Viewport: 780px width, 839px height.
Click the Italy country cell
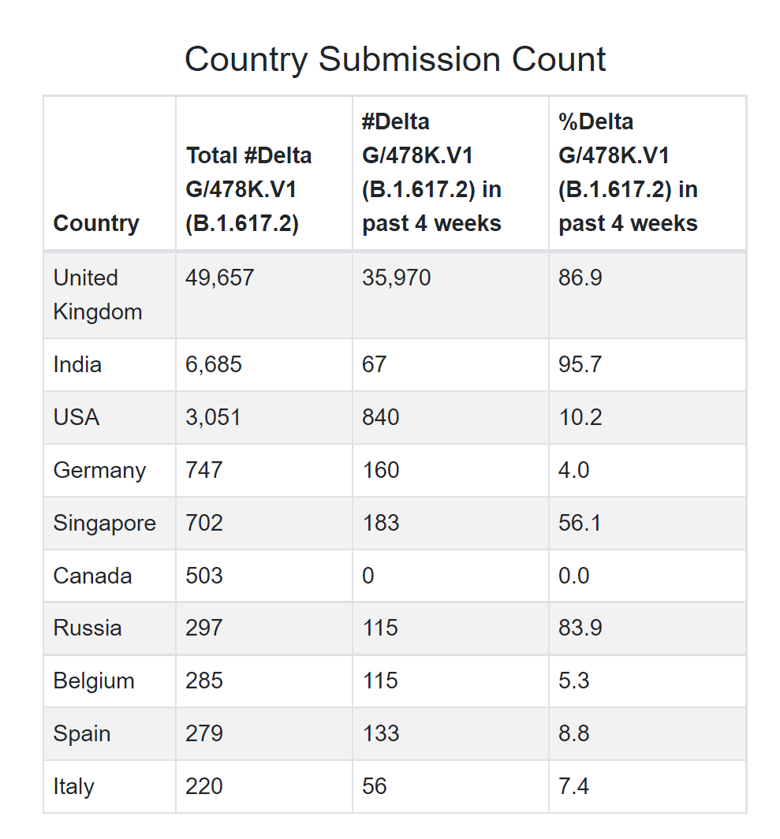74,787
